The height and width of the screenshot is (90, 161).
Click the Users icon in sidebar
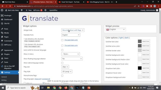[2, 58]
